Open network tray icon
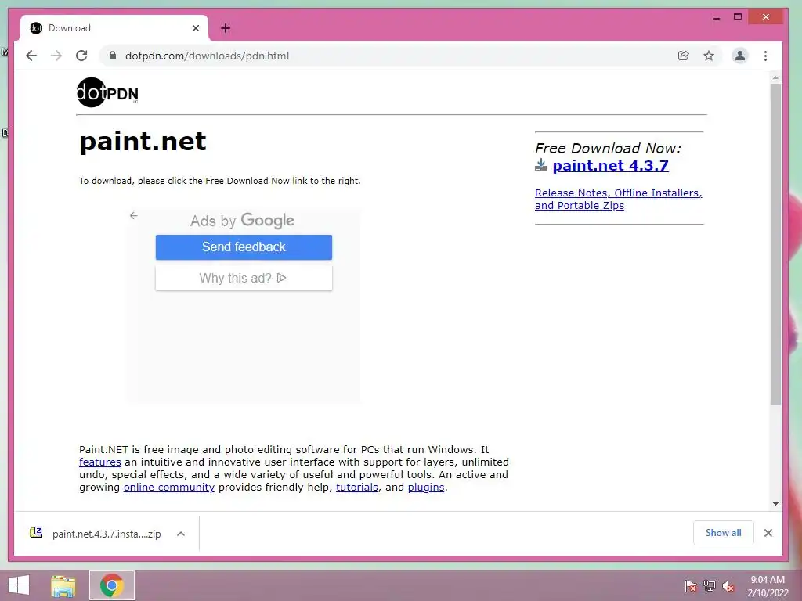The width and height of the screenshot is (802, 601). (710, 586)
